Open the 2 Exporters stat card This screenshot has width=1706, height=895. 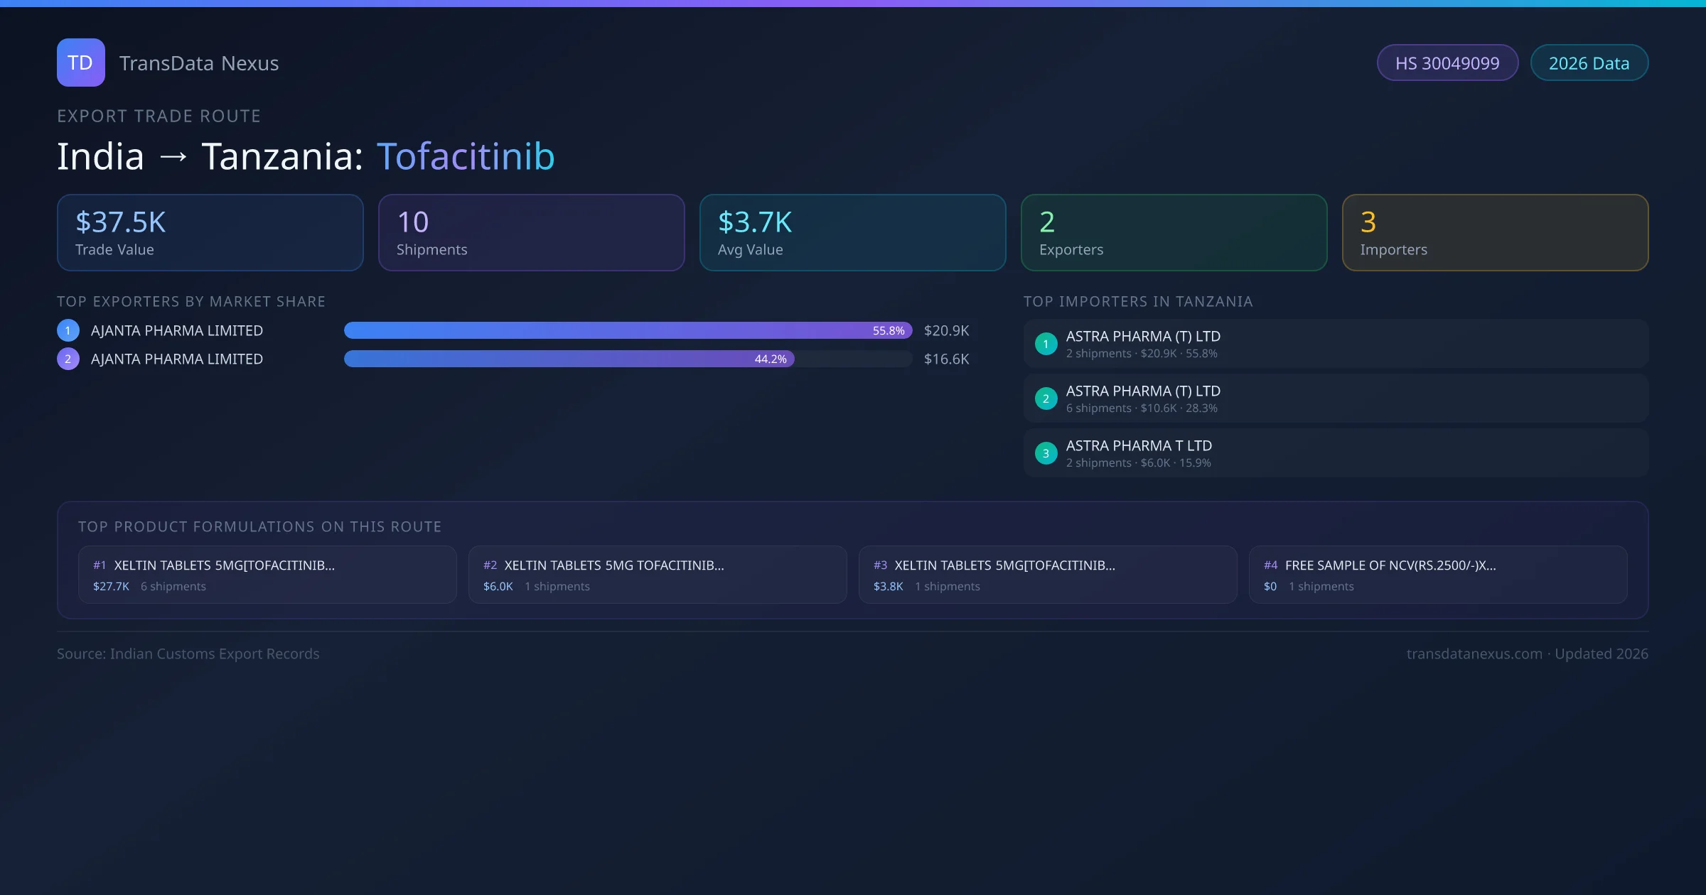[1174, 233]
